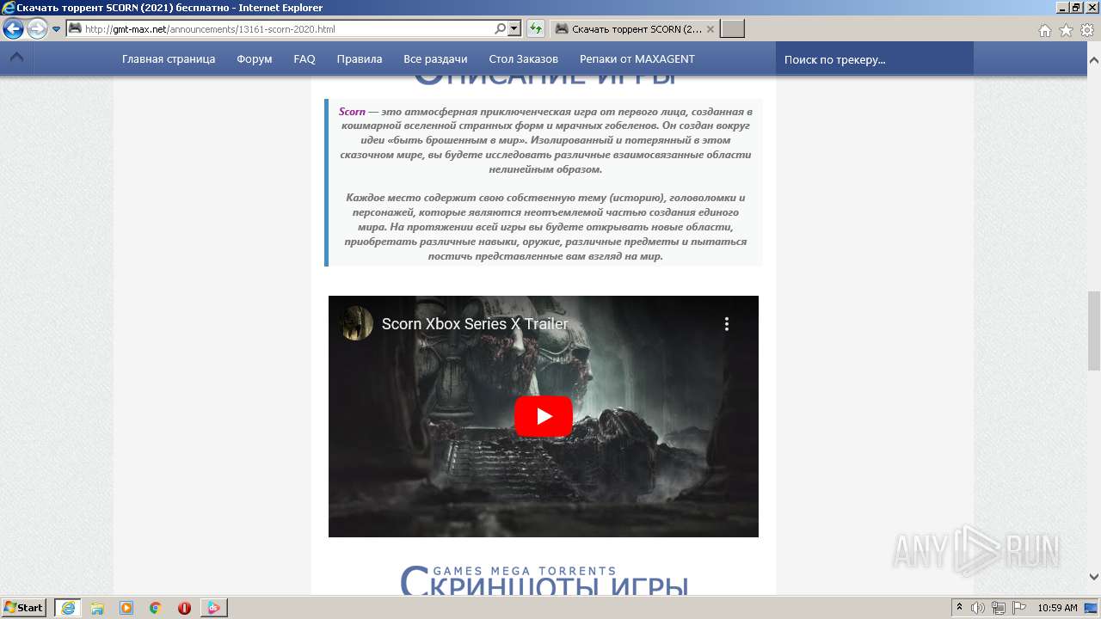Expand the address bar autocomplete dropdown
Viewport: 1101px width, 619px height.
(514, 28)
